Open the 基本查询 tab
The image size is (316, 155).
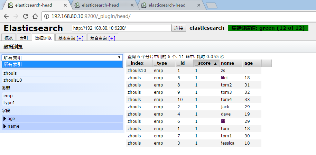67,38
